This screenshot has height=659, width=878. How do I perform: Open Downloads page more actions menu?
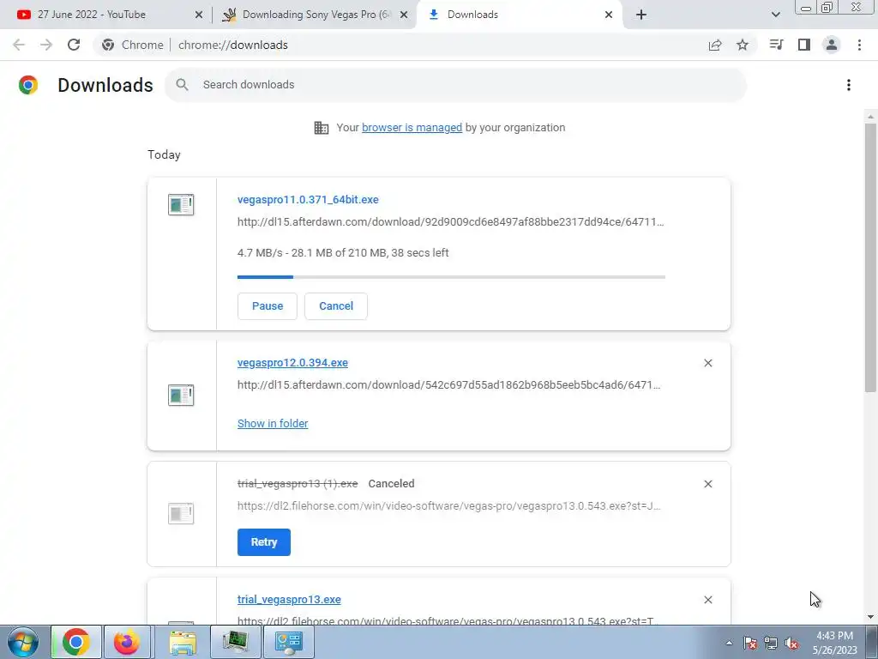[x=849, y=85]
